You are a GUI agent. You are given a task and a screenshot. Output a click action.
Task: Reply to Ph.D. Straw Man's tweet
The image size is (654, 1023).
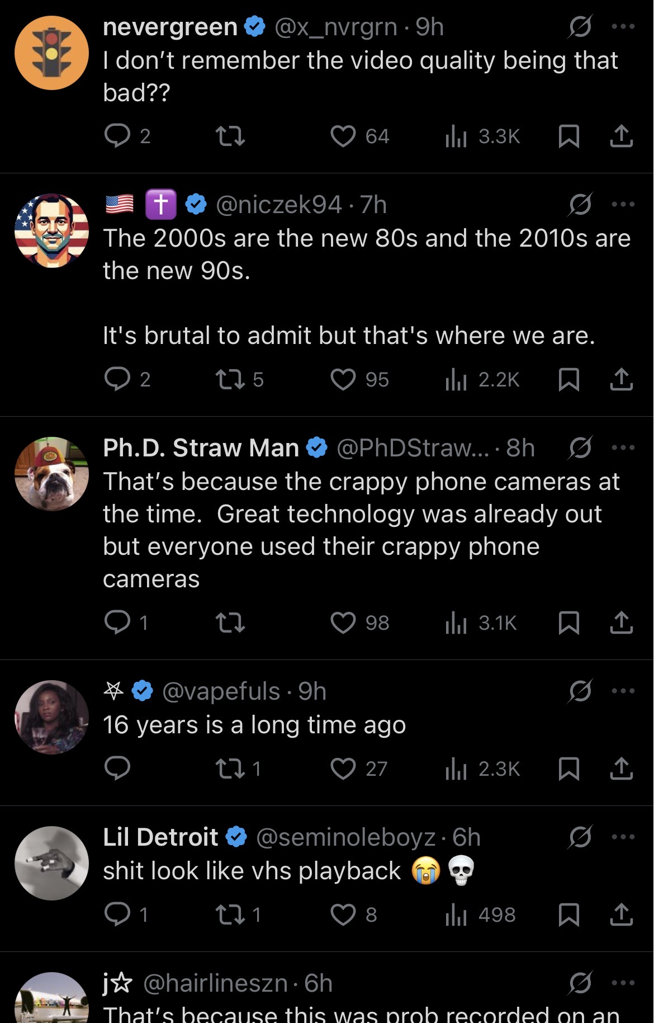tap(117, 623)
